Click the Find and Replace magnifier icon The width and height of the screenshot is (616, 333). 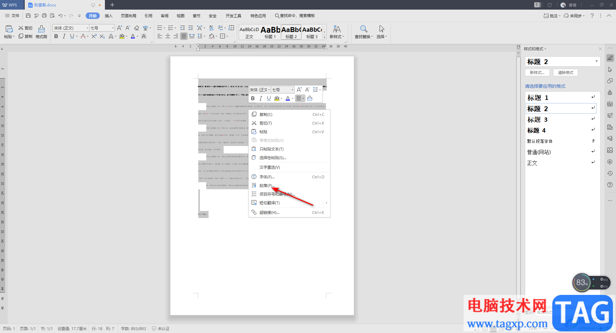364,29
